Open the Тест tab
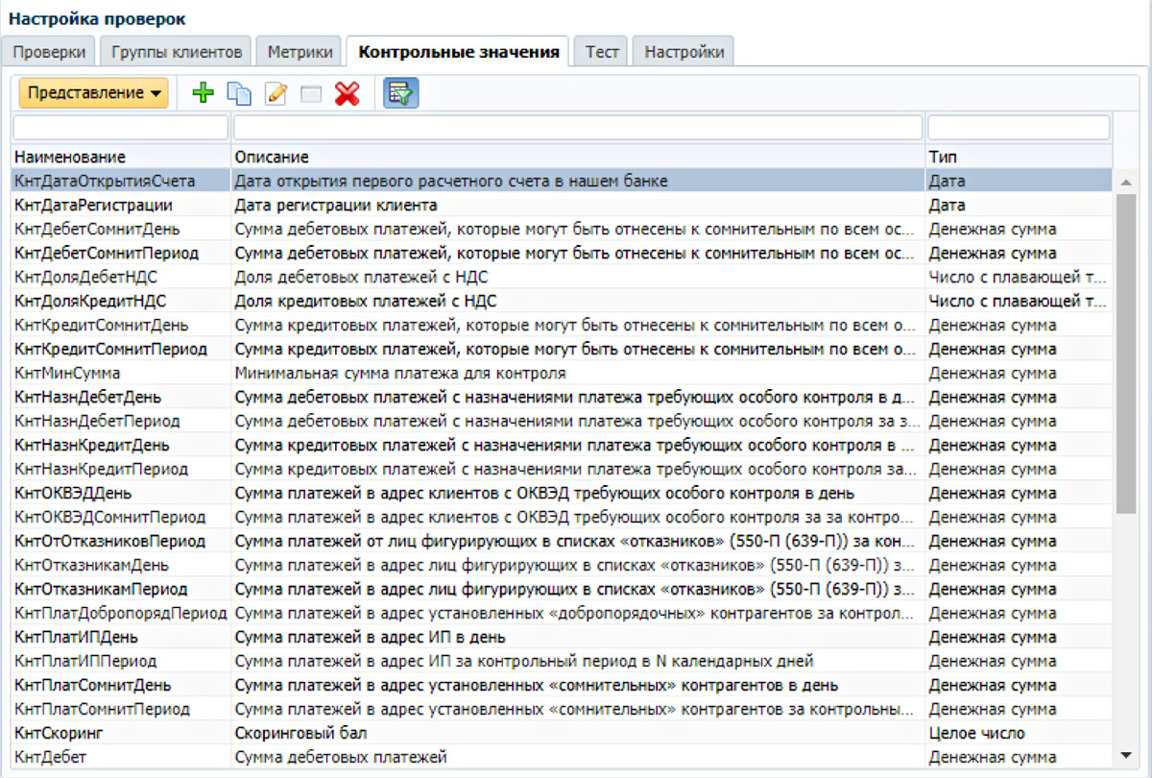Screen dimensions: 1152x778 [602, 52]
